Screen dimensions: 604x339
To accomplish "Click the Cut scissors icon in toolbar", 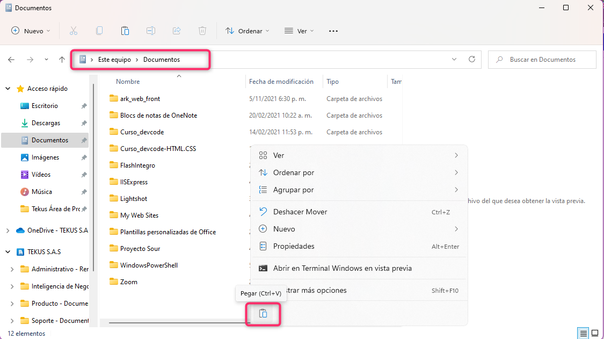I will (74, 31).
